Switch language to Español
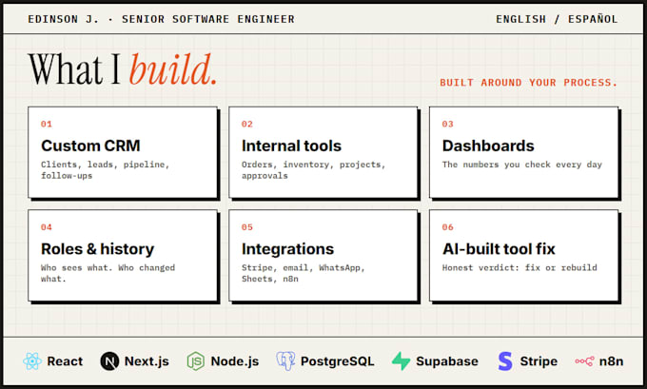The height and width of the screenshot is (389, 647). (x=593, y=19)
